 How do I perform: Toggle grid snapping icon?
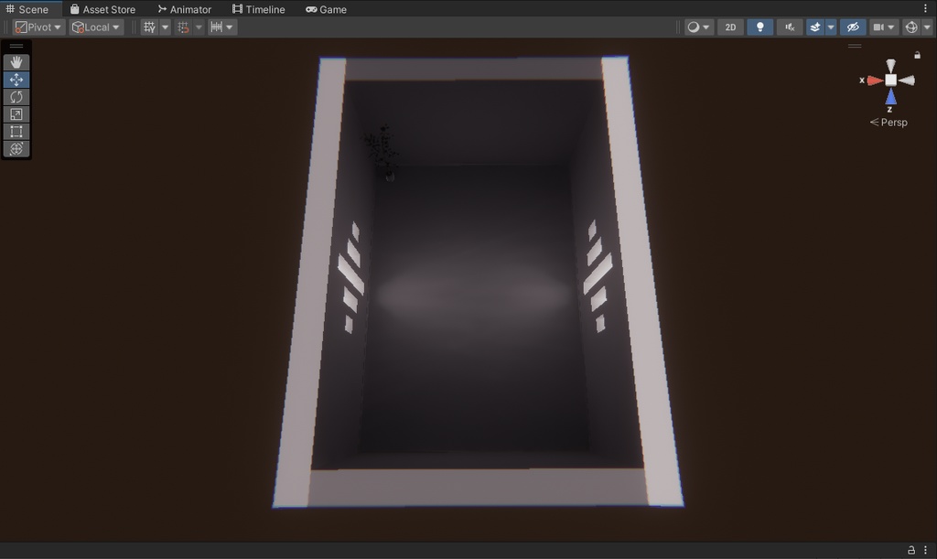tap(183, 27)
